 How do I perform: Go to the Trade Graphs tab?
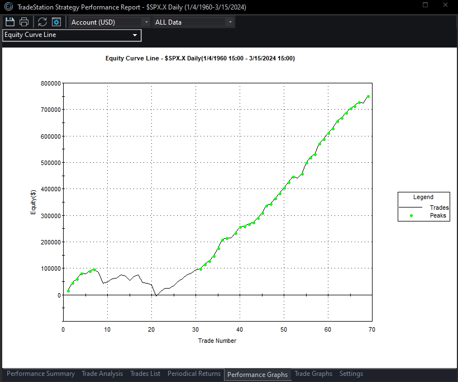click(x=313, y=374)
